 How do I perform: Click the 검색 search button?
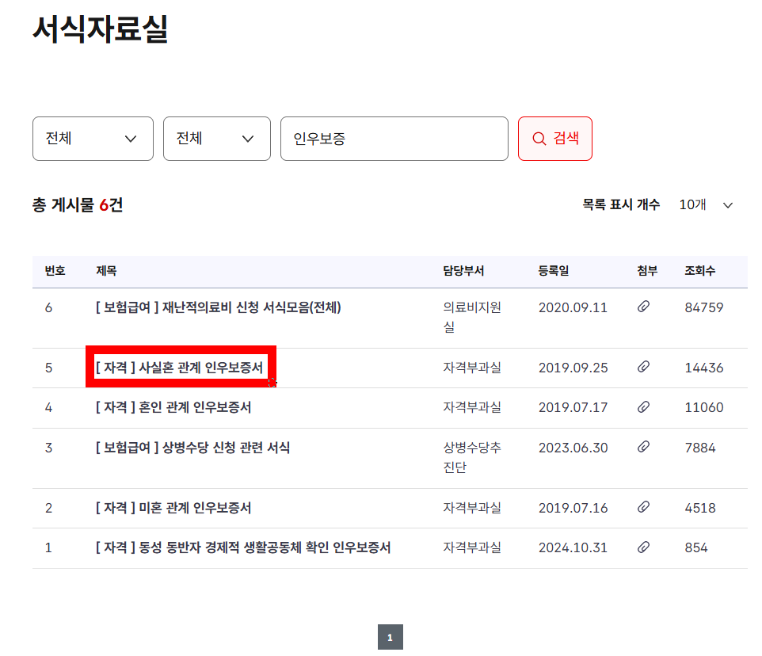[555, 139]
